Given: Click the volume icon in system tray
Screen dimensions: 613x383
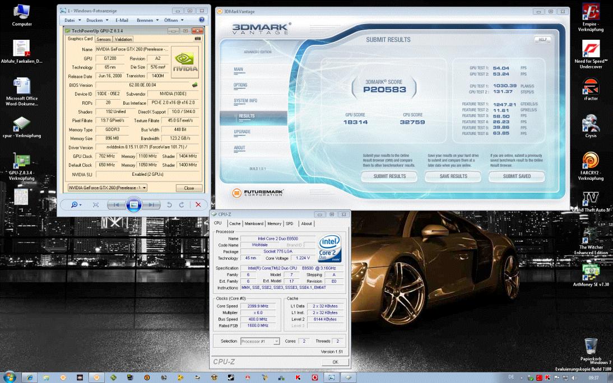Looking at the screenshot, I should pos(573,378).
